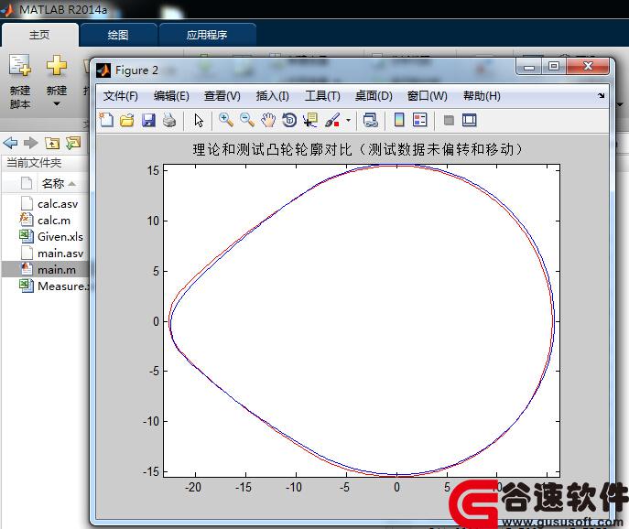629x529 pixels.
Task: Save figure using the floppy disk icon
Action: pyautogui.click(x=148, y=120)
